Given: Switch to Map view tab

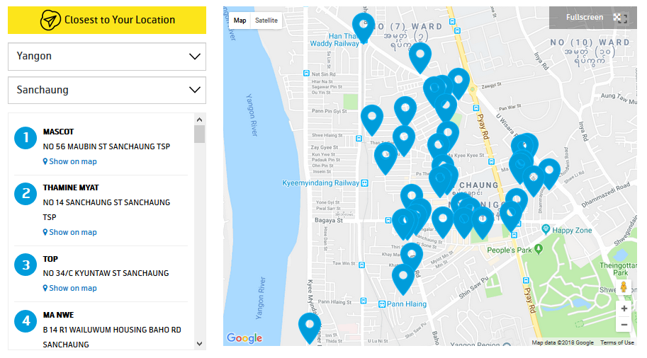Looking at the screenshot, I should coord(240,21).
